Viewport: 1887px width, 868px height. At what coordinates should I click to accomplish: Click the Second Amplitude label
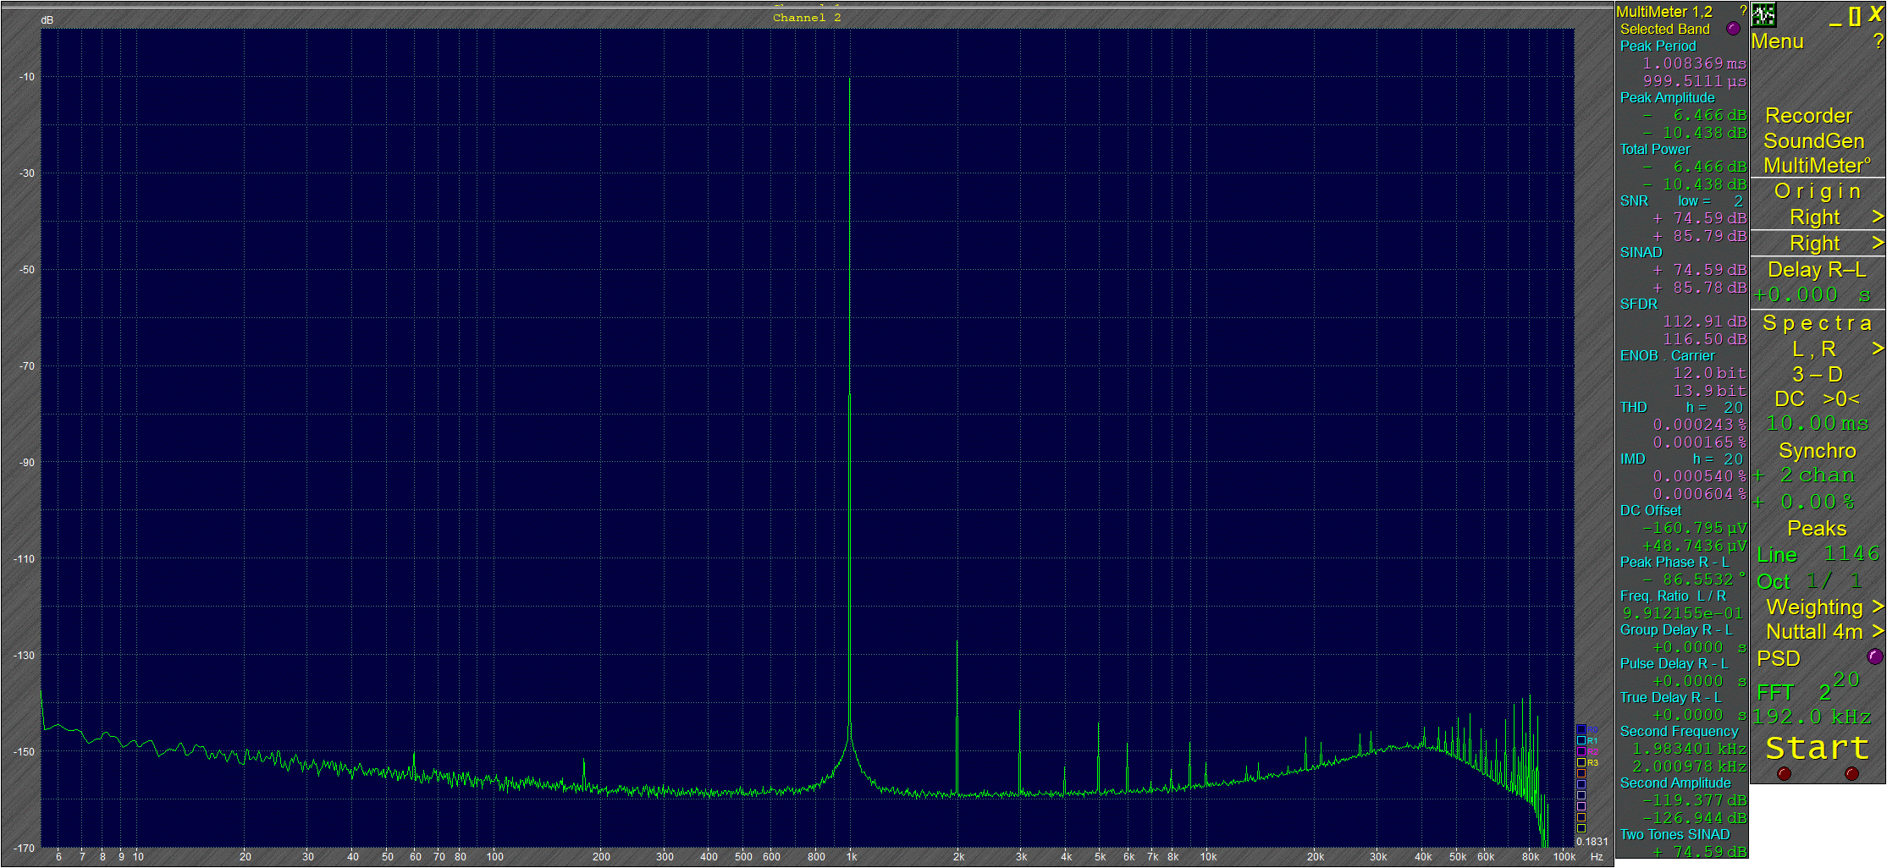pos(1675,783)
